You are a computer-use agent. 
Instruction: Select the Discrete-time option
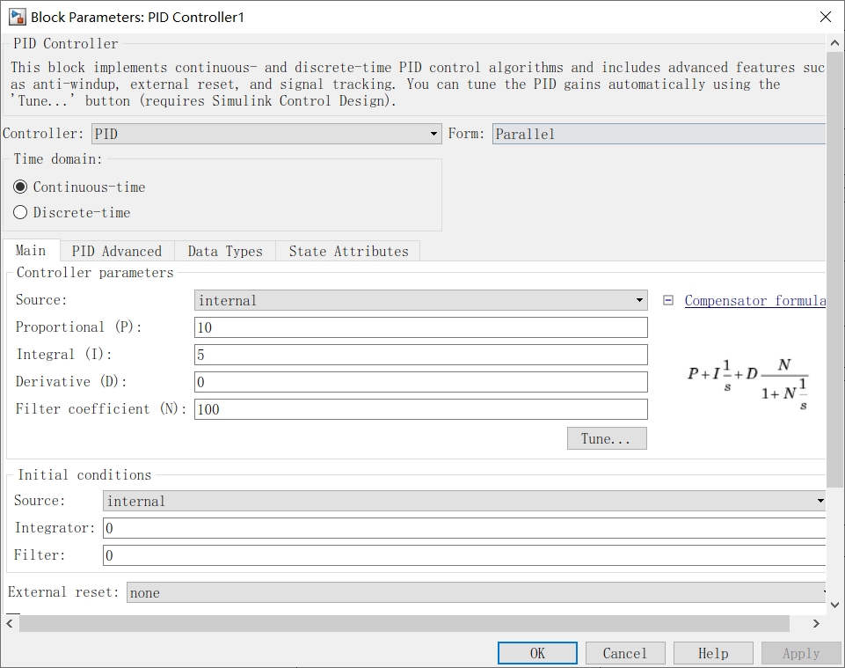[x=19, y=212]
